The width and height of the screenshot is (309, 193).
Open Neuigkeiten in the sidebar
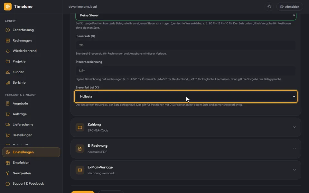point(31,173)
